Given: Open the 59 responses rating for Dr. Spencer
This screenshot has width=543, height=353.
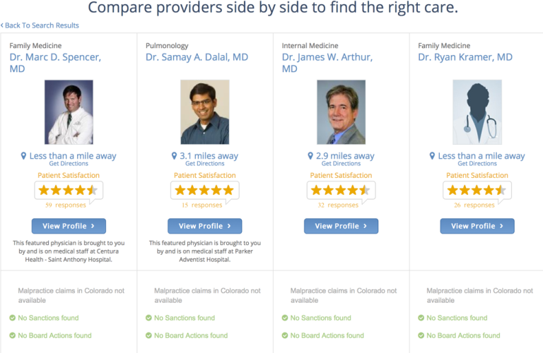Looking at the screenshot, I should pos(66,205).
